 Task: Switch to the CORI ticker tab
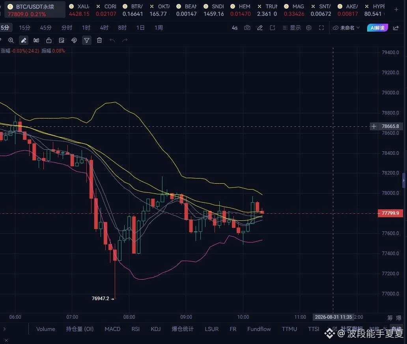click(106, 10)
